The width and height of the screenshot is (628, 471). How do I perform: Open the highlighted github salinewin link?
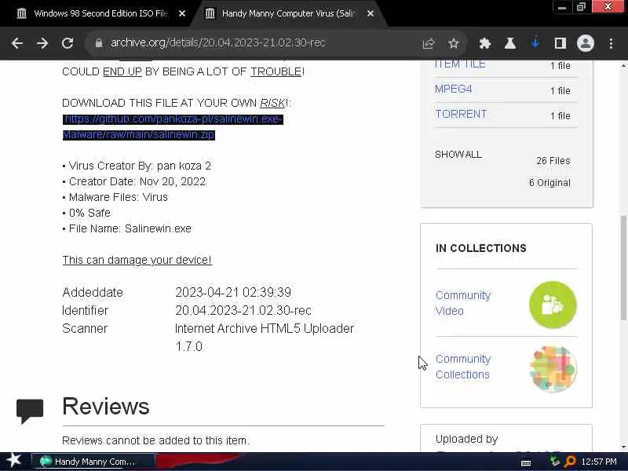[x=173, y=126]
